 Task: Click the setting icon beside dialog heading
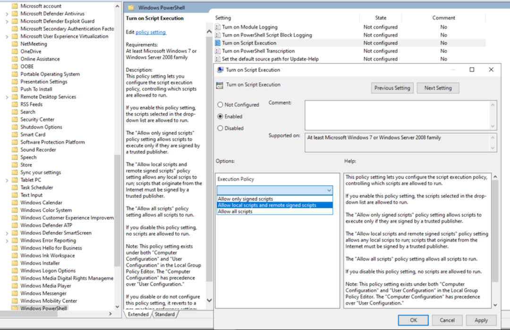click(220, 85)
